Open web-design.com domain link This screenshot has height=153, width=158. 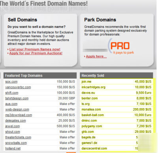click(x=17, y=109)
